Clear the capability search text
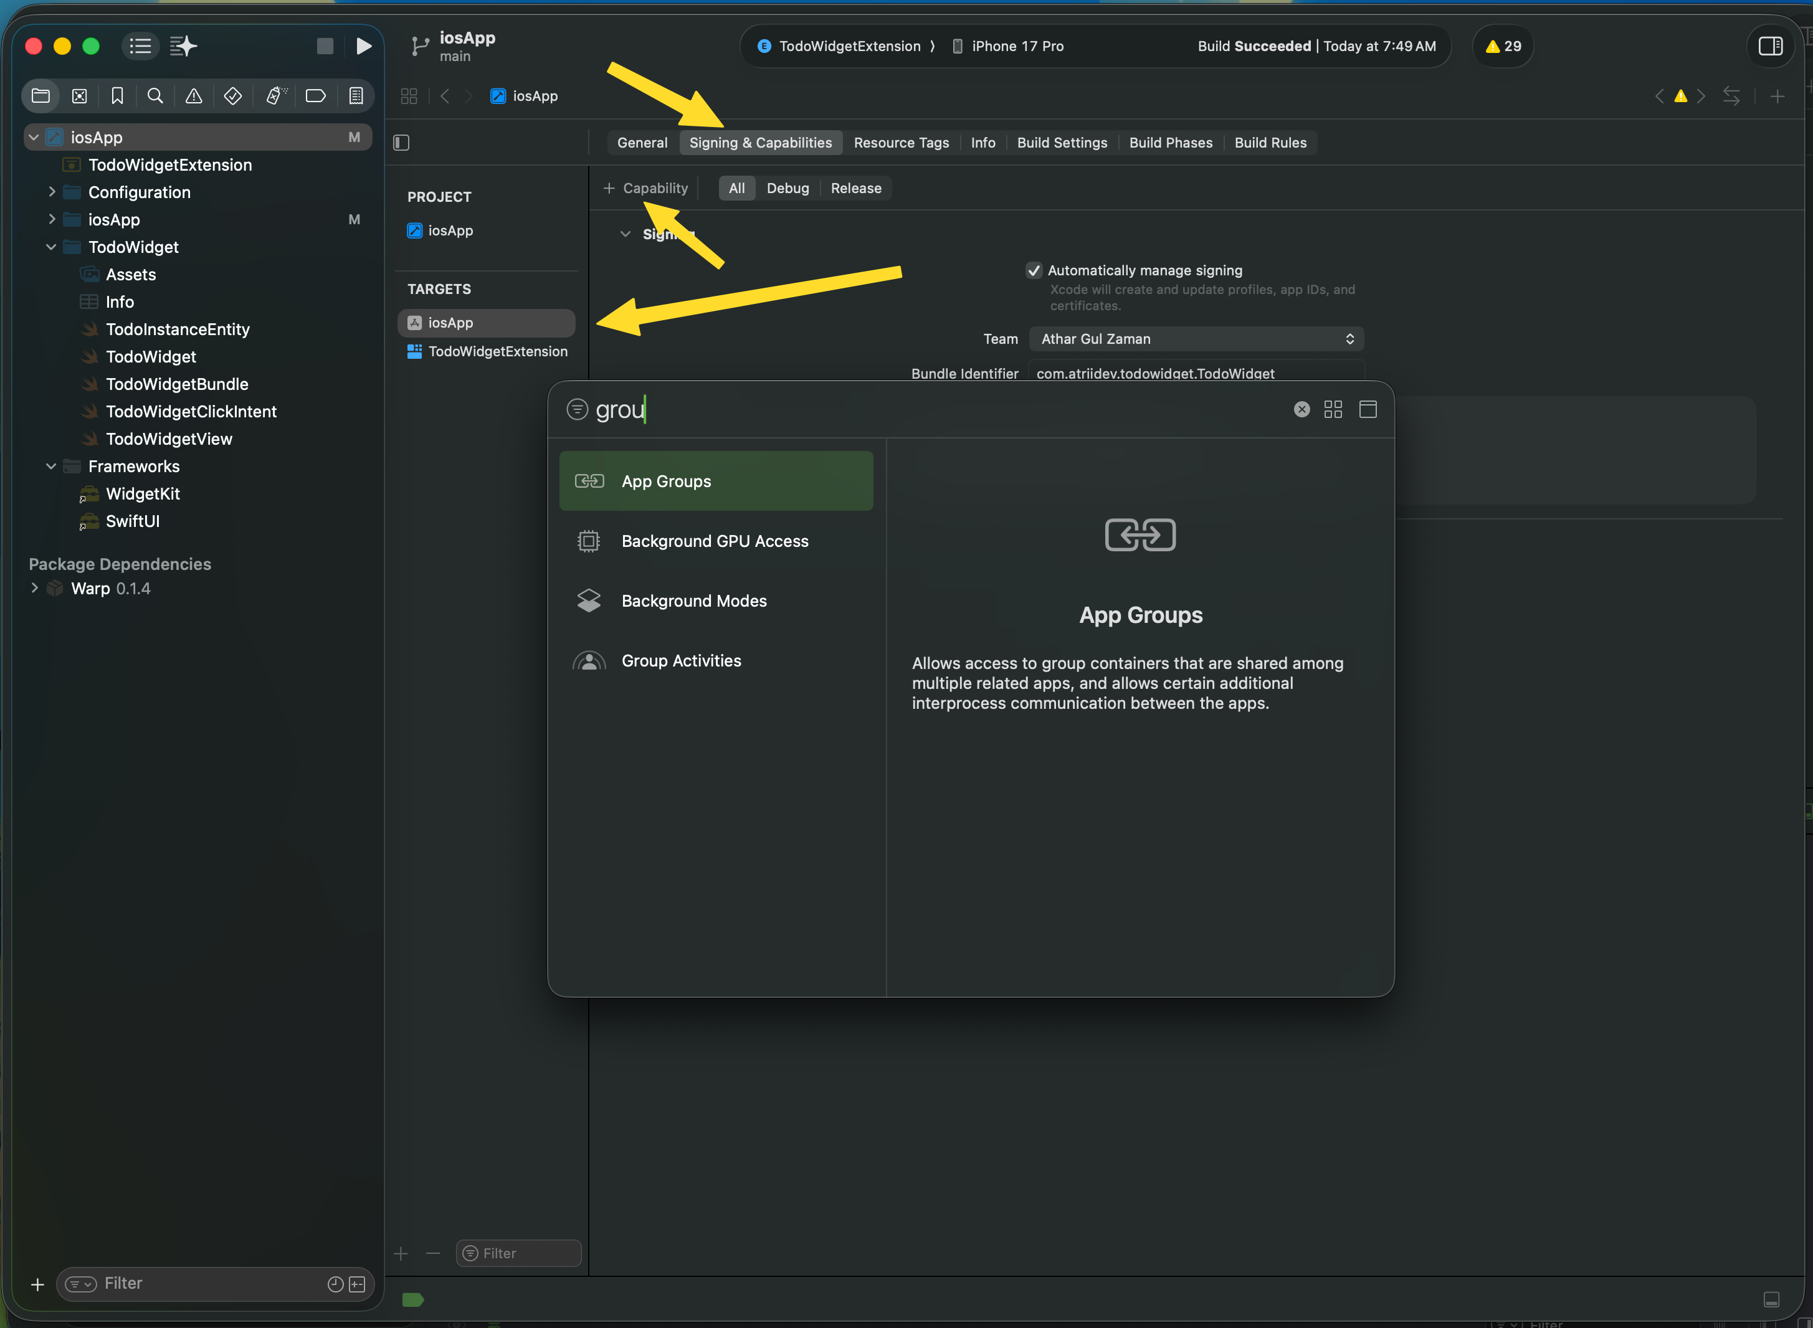Viewport: 1813px width, 1328px height. [x=1301, y=409]
